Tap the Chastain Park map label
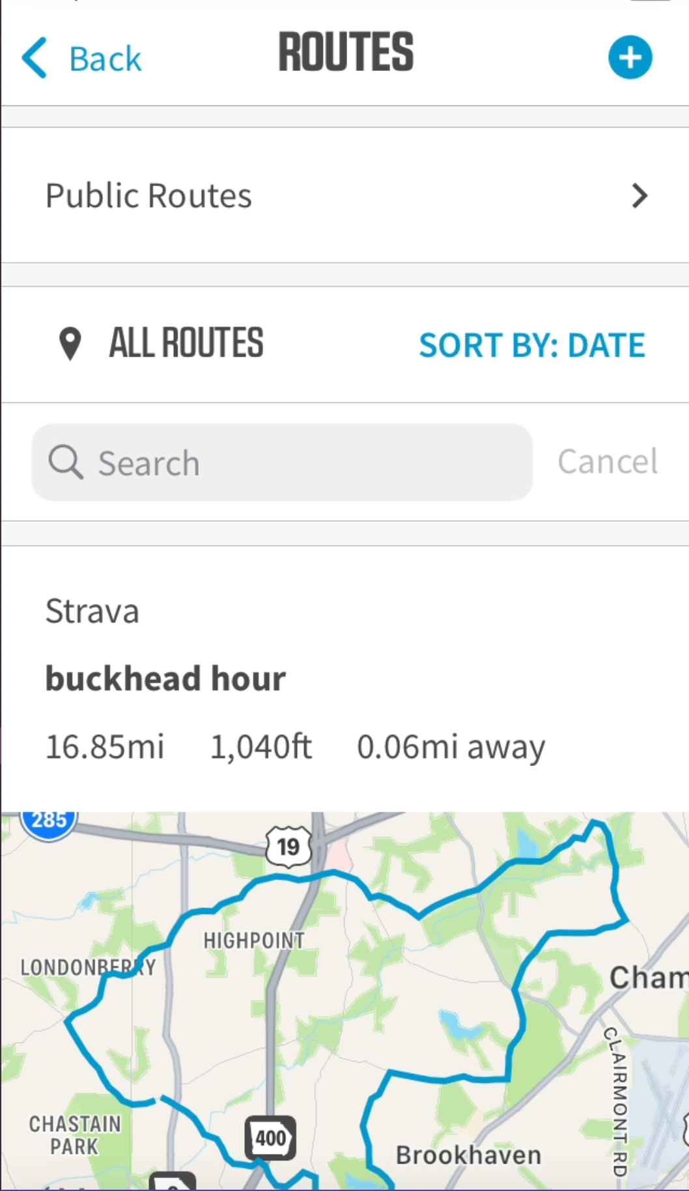 pos(74,1134)
